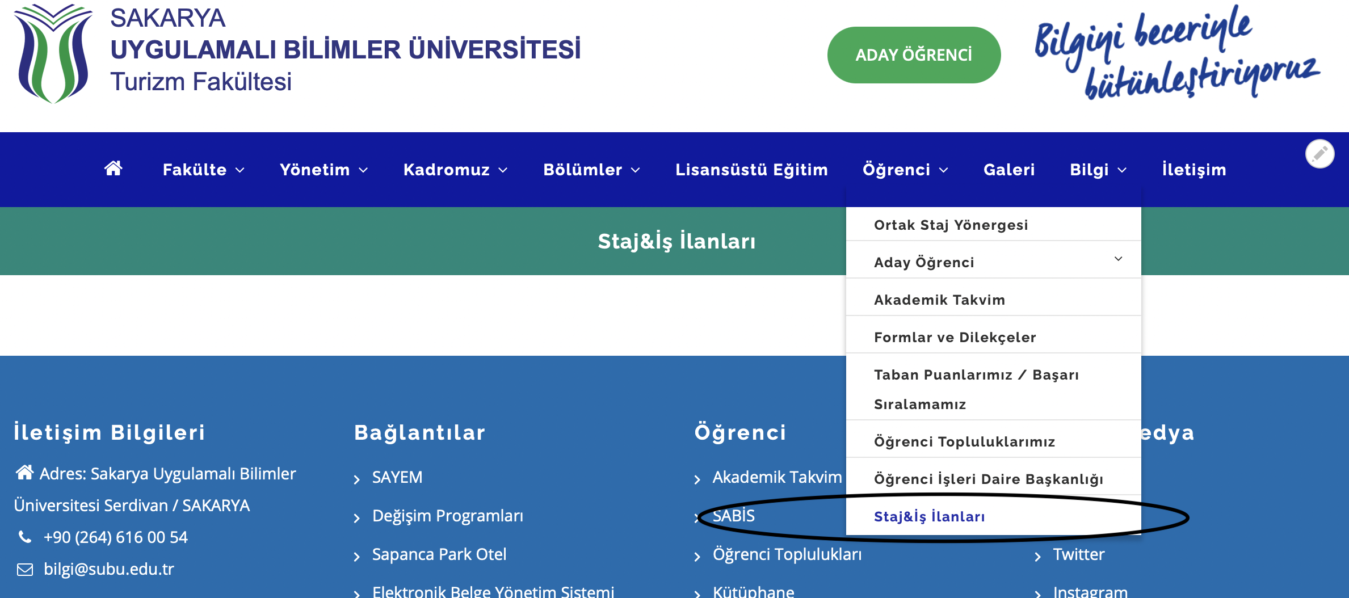Click the arrow icon before Akademik Takvim footer link
The image size is (1349, 598).
[697, 480]
